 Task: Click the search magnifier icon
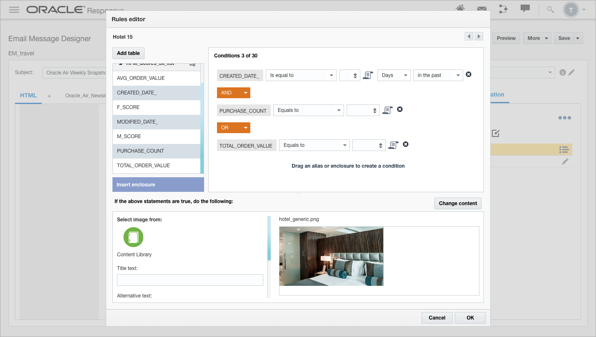point(550,9)
